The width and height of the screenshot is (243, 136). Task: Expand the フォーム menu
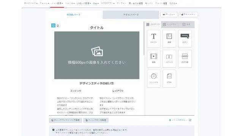(44, 3)
